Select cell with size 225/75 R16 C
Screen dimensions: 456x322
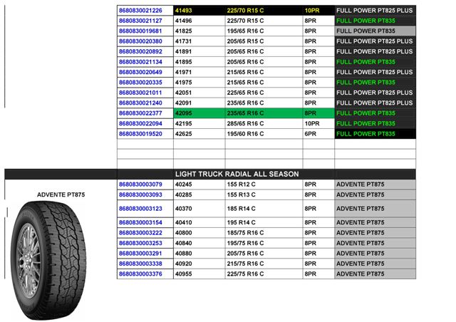264,274
